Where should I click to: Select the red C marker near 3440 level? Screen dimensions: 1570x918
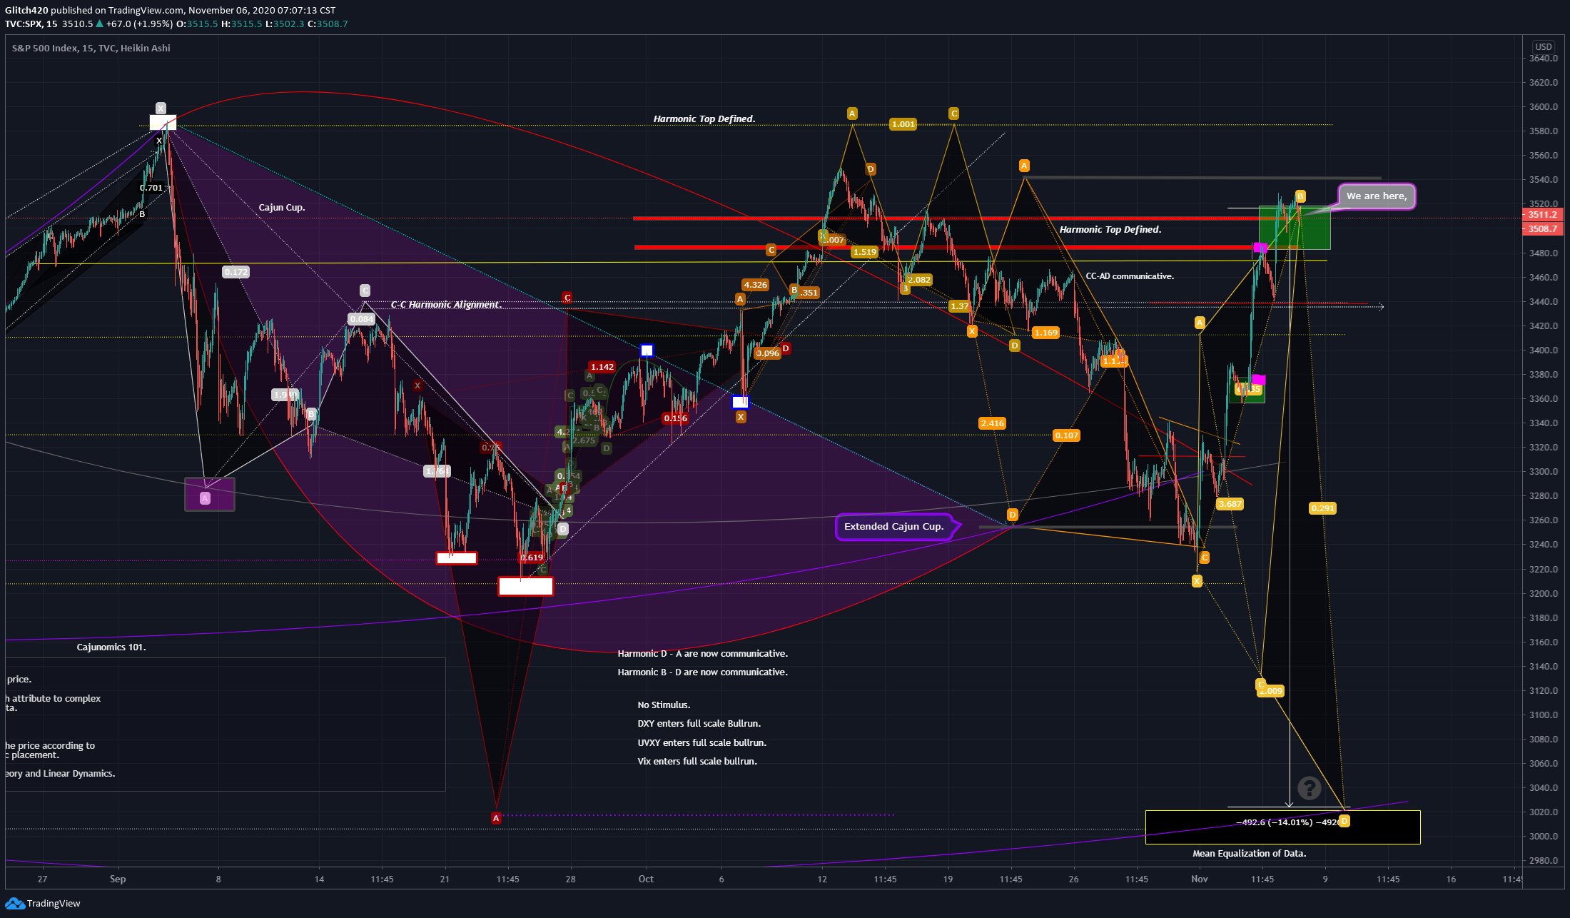pyautogui.click(x=567, y=298)
